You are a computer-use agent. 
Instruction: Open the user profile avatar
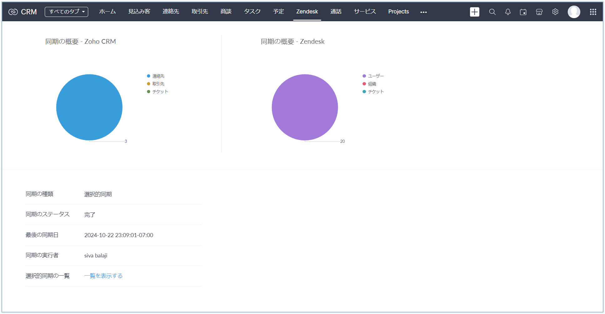click(574, 12)
